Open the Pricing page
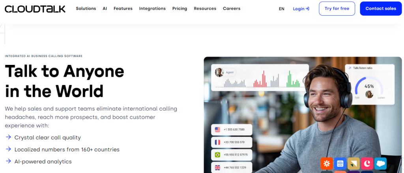 (180, 9)
